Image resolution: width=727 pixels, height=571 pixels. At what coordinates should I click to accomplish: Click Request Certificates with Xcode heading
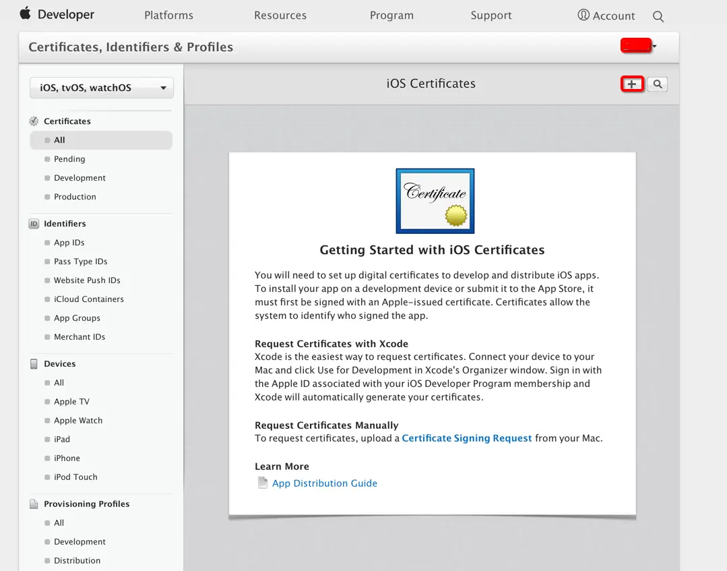click(331, 344)
